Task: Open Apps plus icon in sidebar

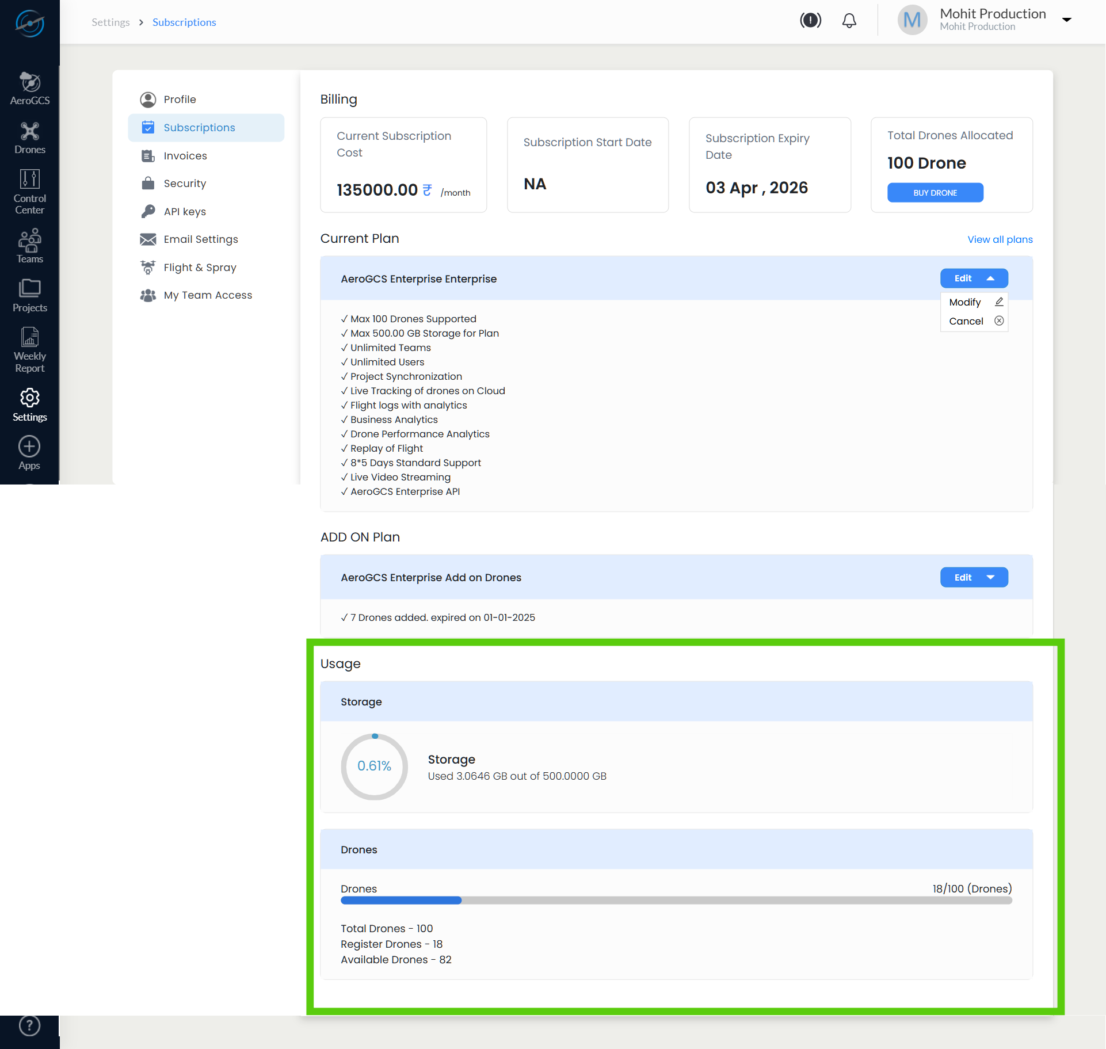Action: click(29, 453)
